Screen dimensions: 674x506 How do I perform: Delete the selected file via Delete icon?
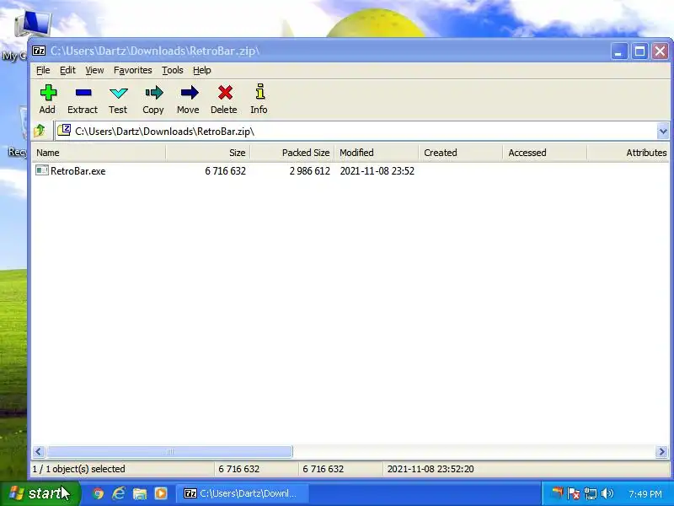pyautogui.click(x=224, y=99)
